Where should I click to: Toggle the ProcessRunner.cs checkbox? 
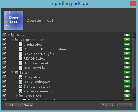[x=4, y=91]
